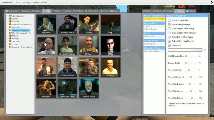Spawn the Vortigaunt Slave NPC

pyautogui.click(x=68, y=88)
